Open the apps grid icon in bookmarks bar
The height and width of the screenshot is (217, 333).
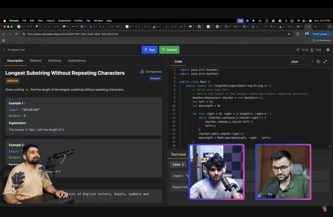tap(3, 40)
